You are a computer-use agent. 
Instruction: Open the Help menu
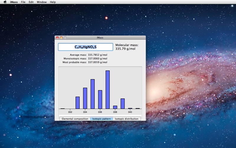[x=53, y=2]
